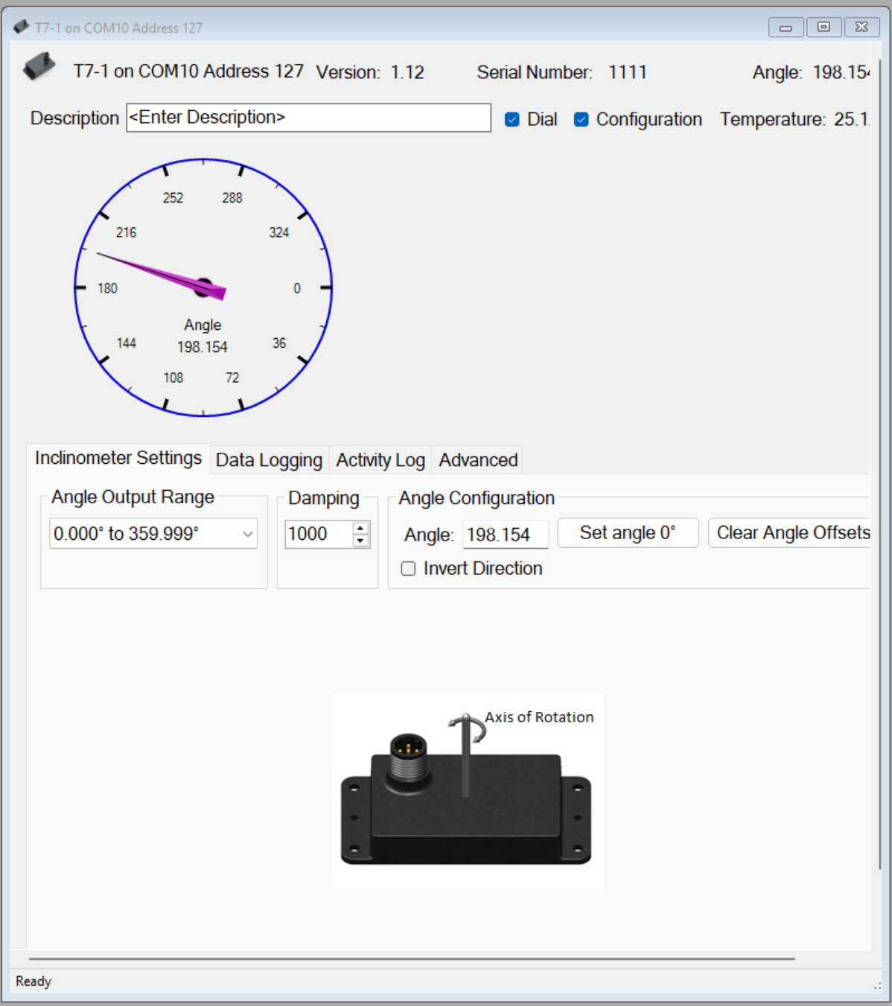Switch to the Data Logging tab
Viewport: 892px width, 1006px height.
[x=269, y=459]
